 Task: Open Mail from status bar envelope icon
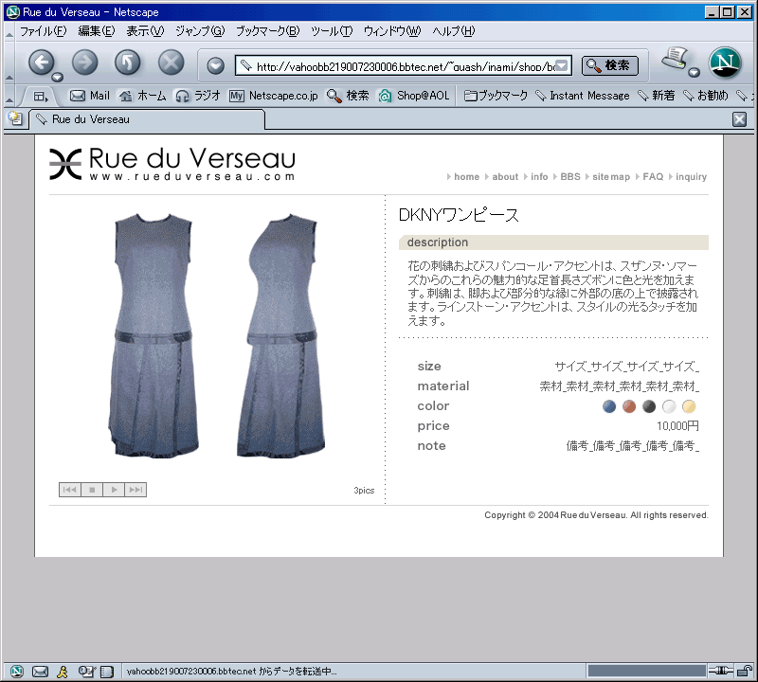40,671
